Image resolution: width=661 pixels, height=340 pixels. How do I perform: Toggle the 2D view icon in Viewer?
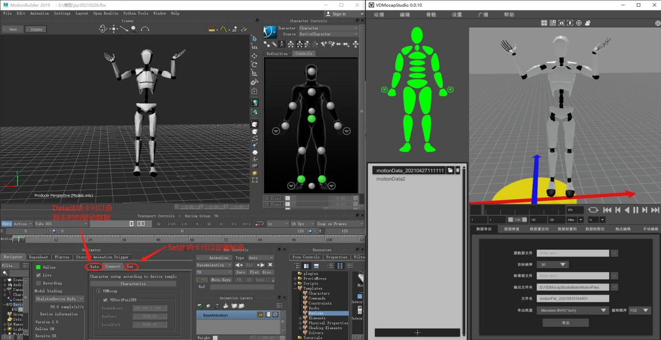(235, 29)
